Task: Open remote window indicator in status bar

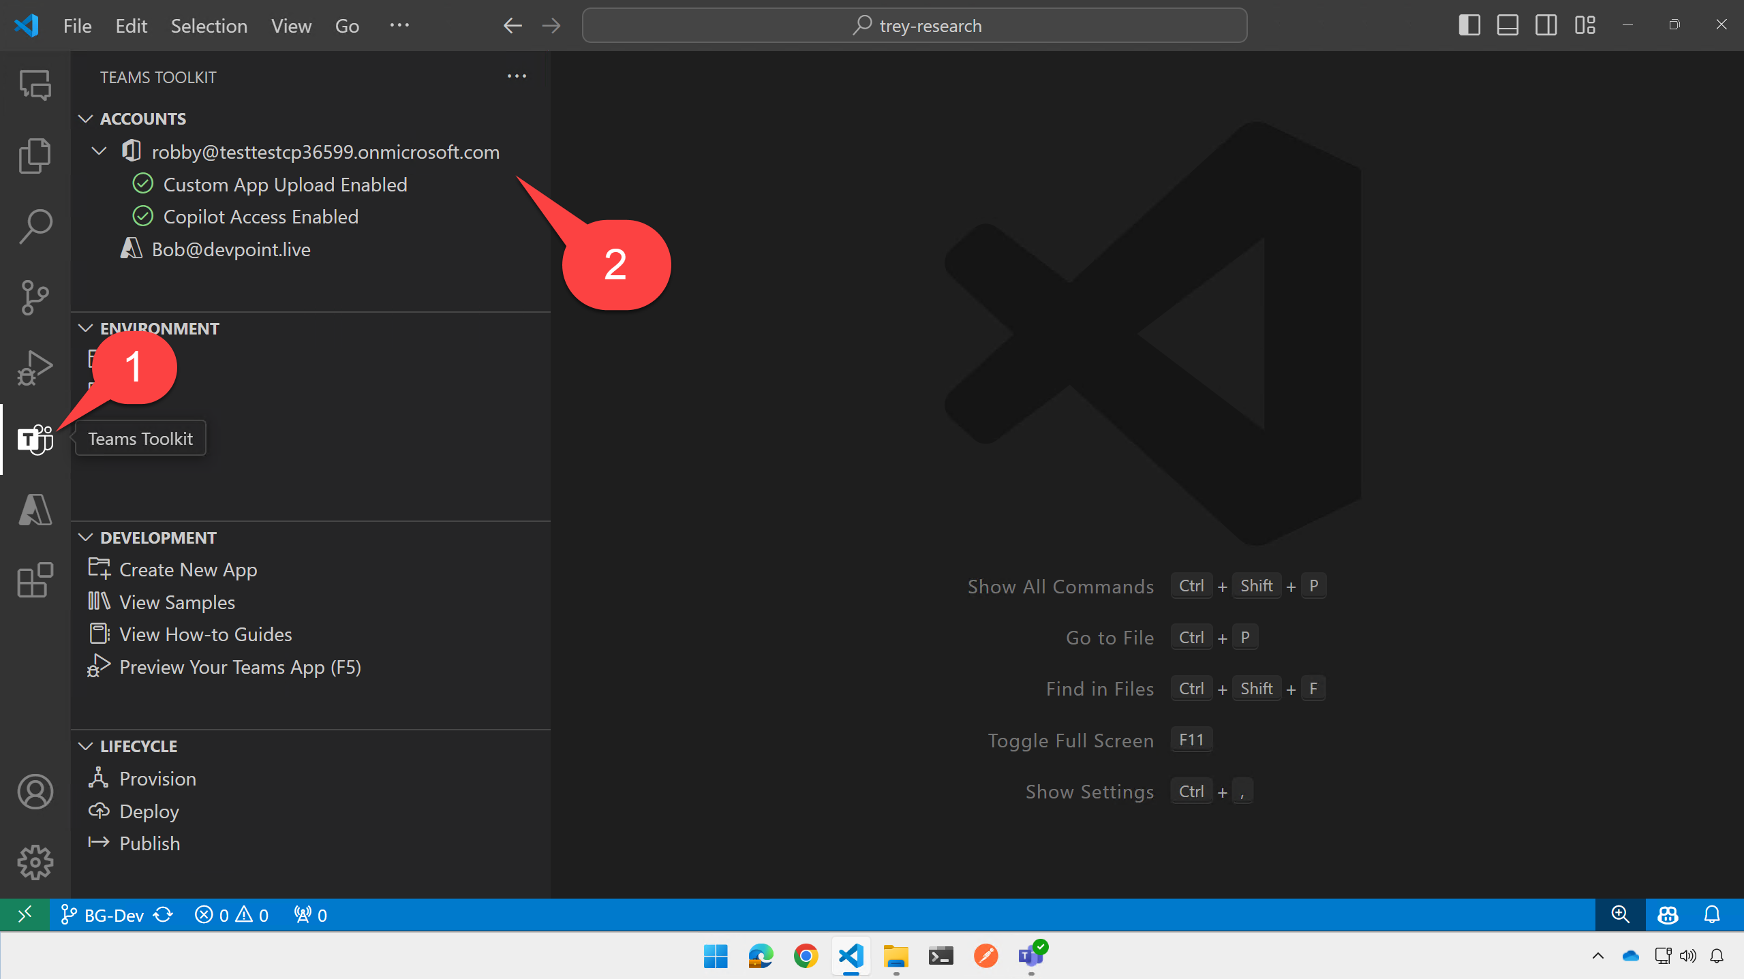Action: tap(25, 914)
